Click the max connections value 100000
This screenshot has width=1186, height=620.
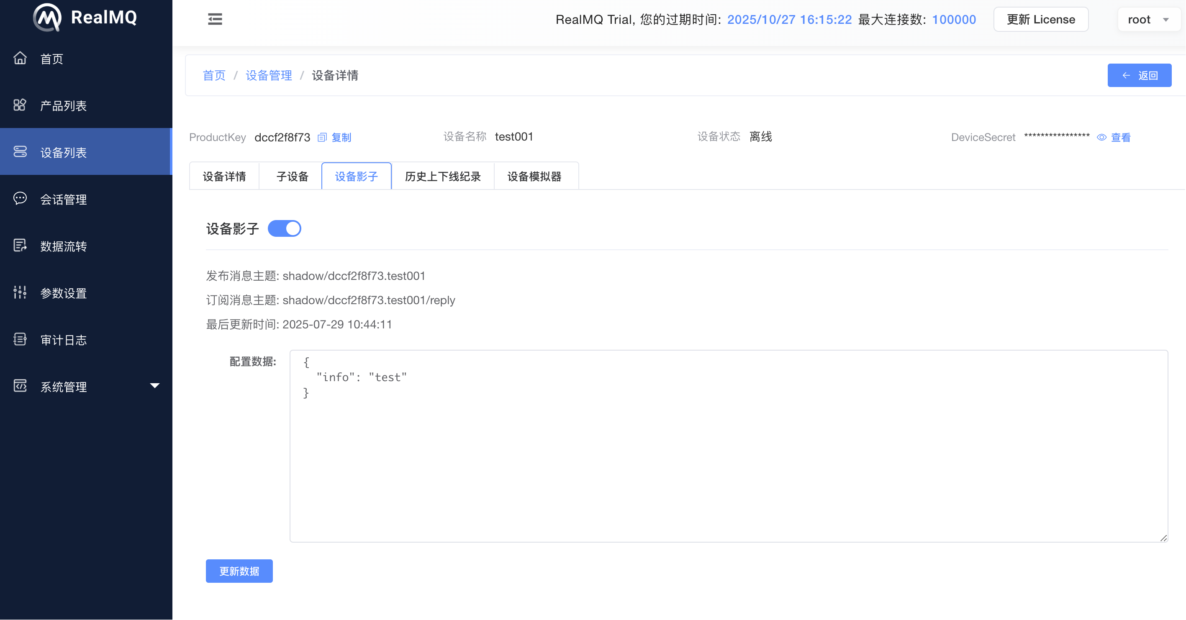click(954, 19)
